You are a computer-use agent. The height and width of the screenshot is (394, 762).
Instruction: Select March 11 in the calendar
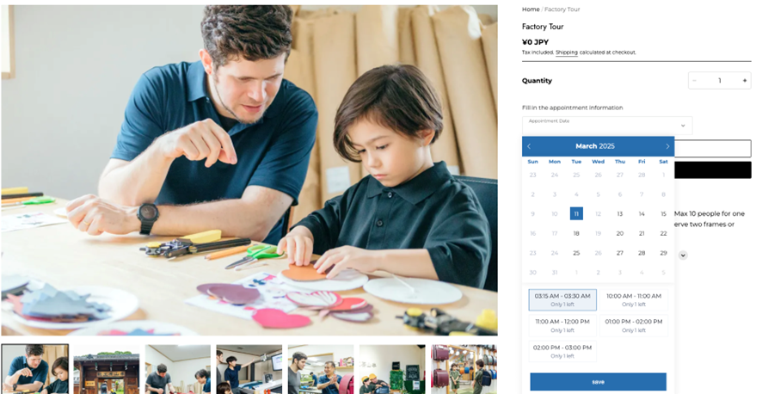tap(576, 213)
